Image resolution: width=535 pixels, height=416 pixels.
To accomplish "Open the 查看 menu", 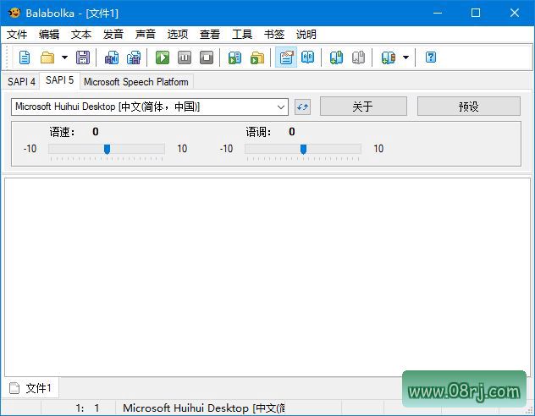I will tap(209, 35).
